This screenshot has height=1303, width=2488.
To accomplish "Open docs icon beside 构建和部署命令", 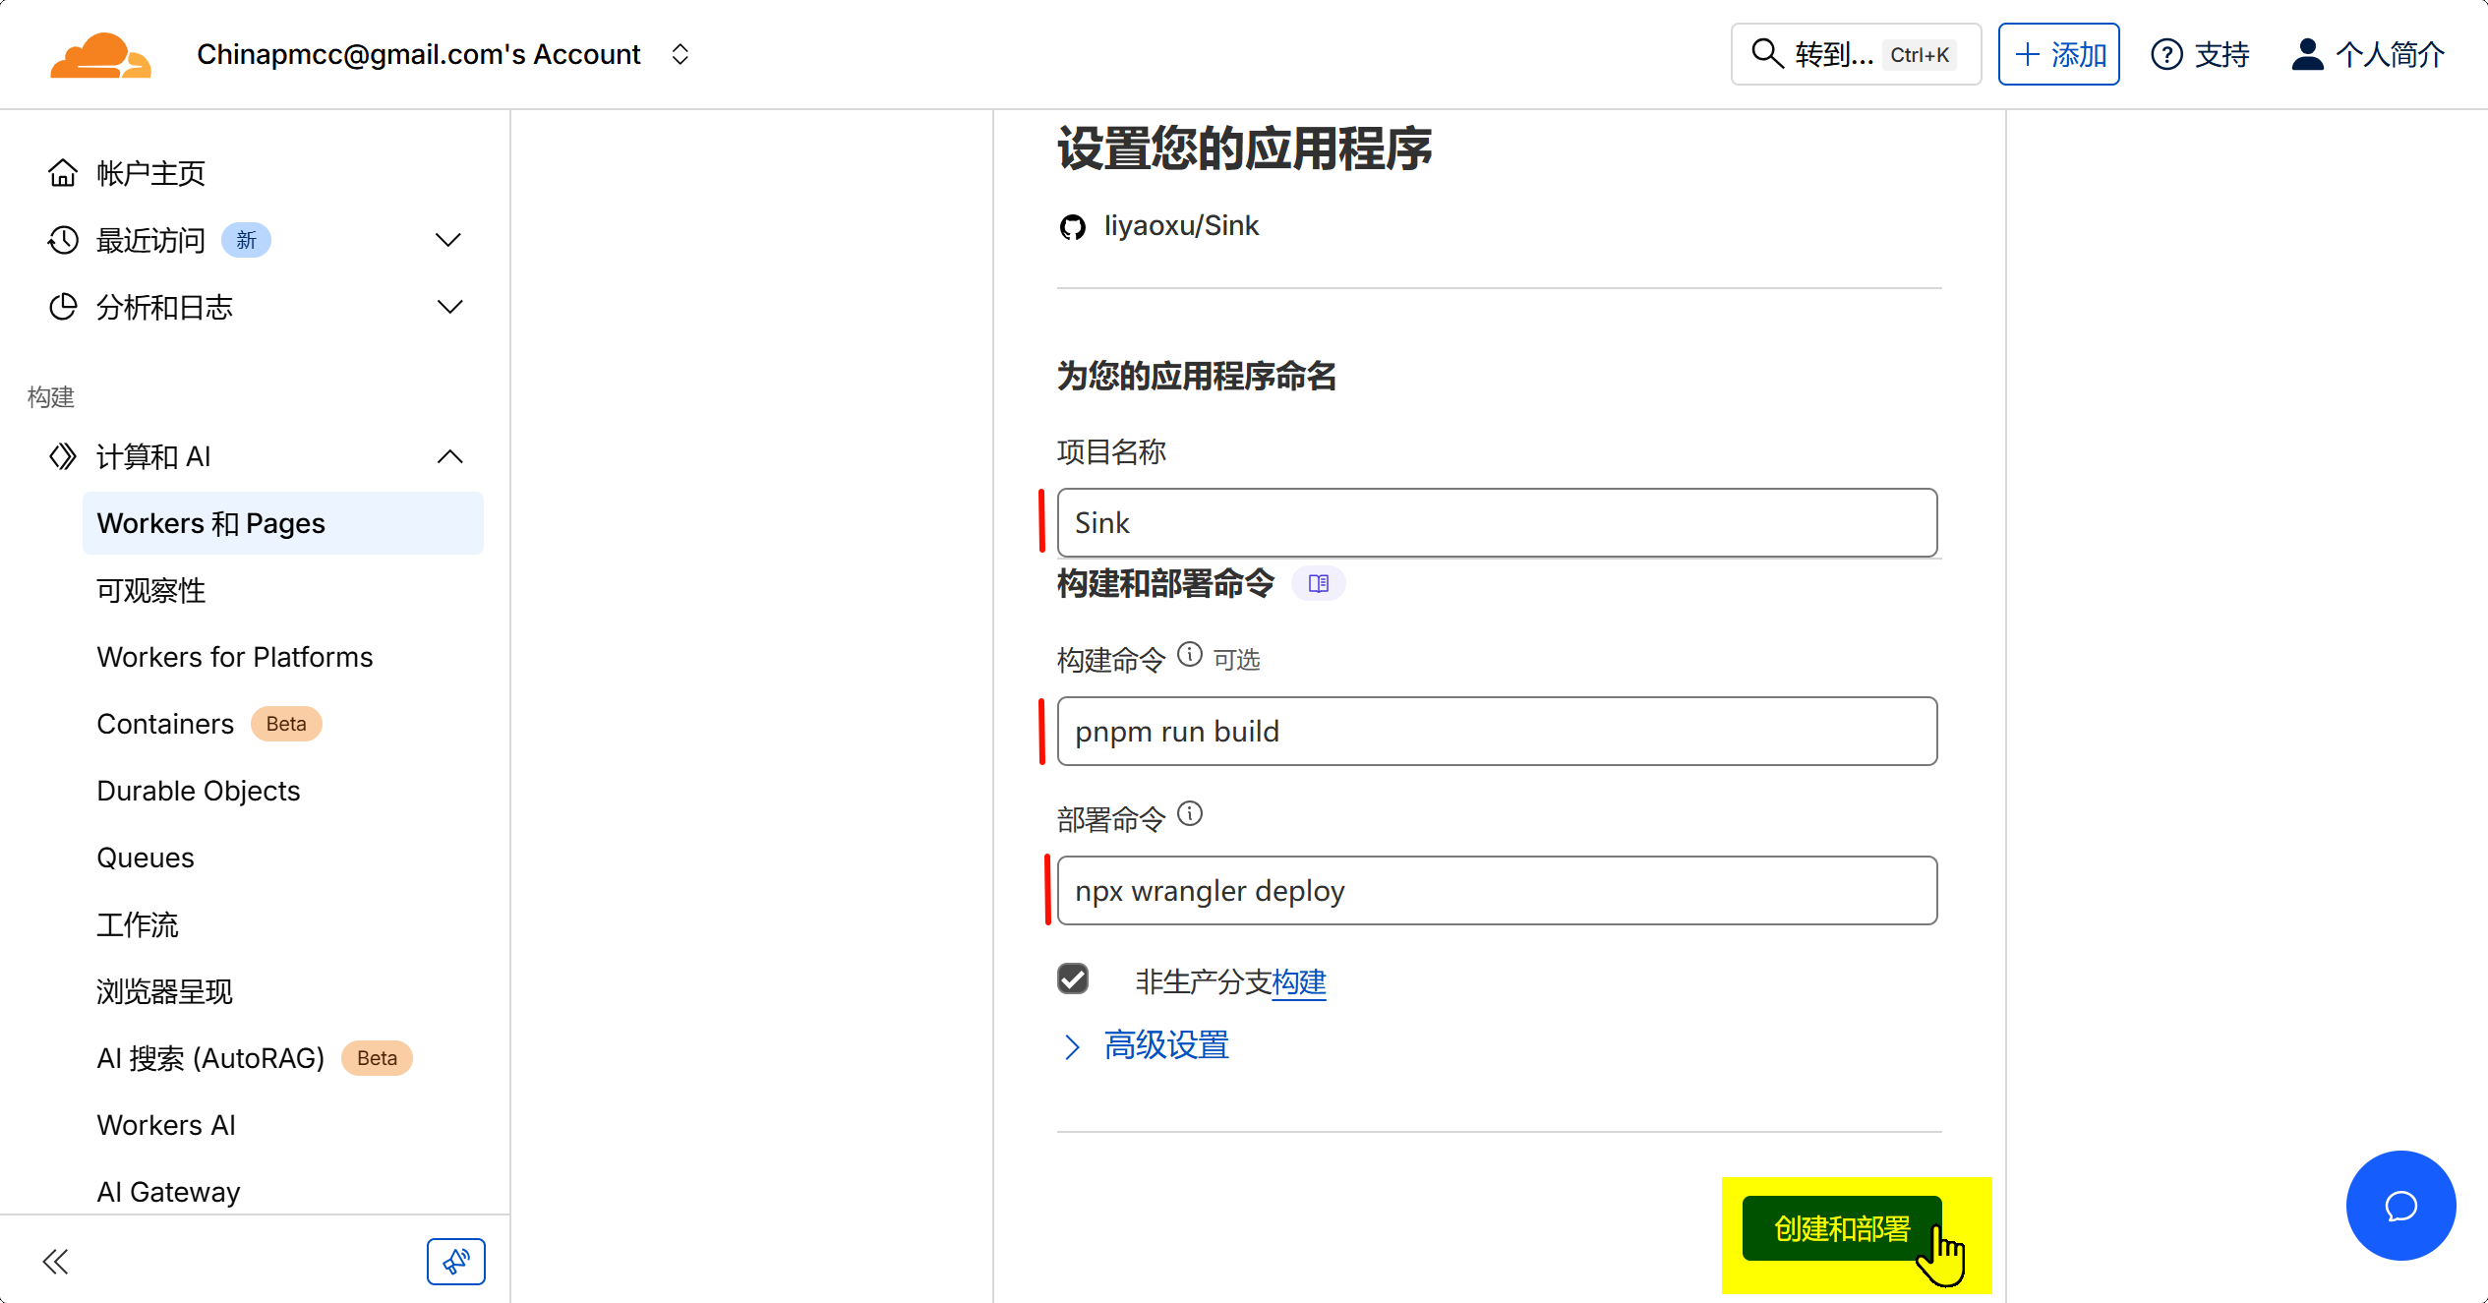I will point(1318,584).
